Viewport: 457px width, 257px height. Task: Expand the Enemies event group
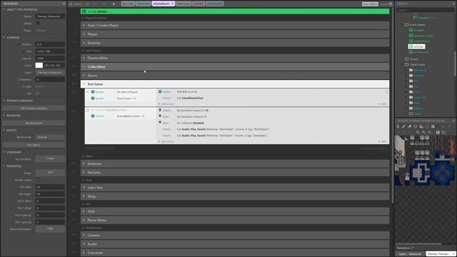(x=84, y=43)
